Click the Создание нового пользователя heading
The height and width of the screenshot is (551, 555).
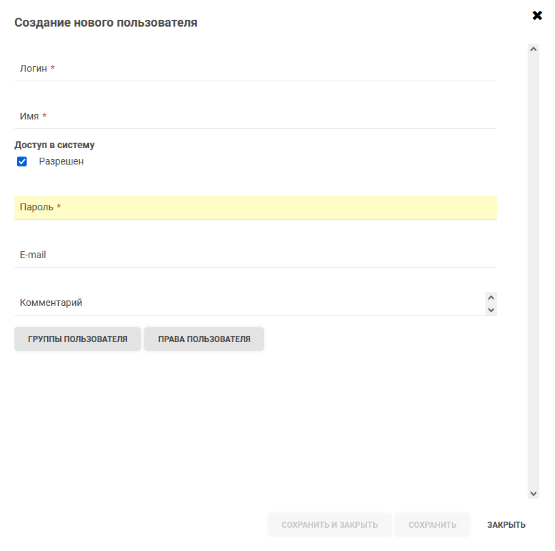[x=106, y=23]
